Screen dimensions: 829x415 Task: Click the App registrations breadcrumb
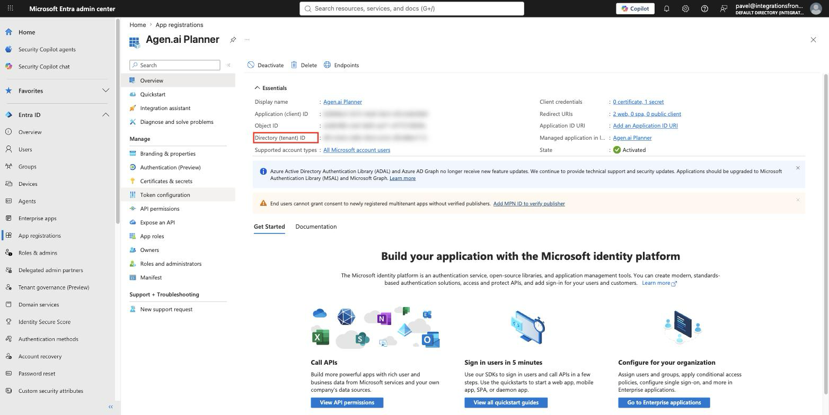[x=179, y=25]
